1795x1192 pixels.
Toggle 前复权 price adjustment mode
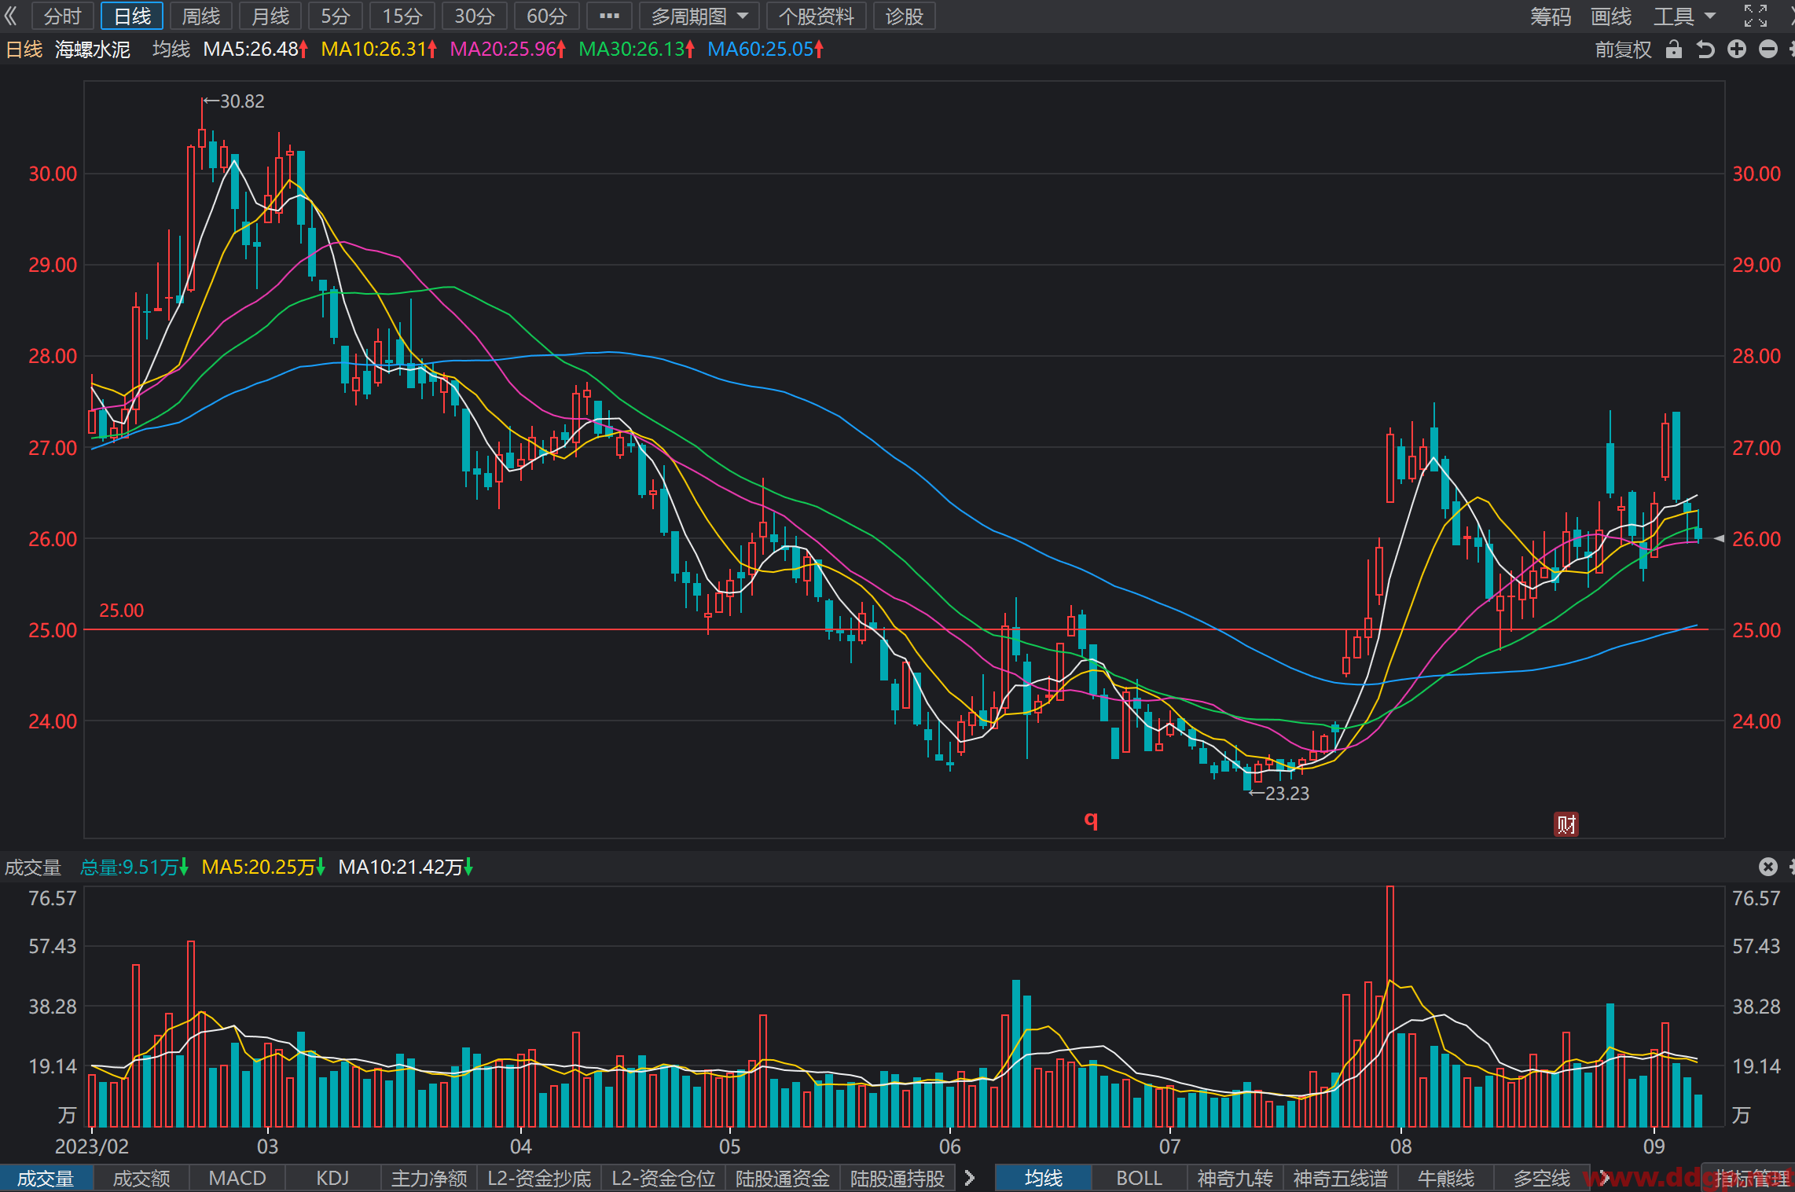1623,50
